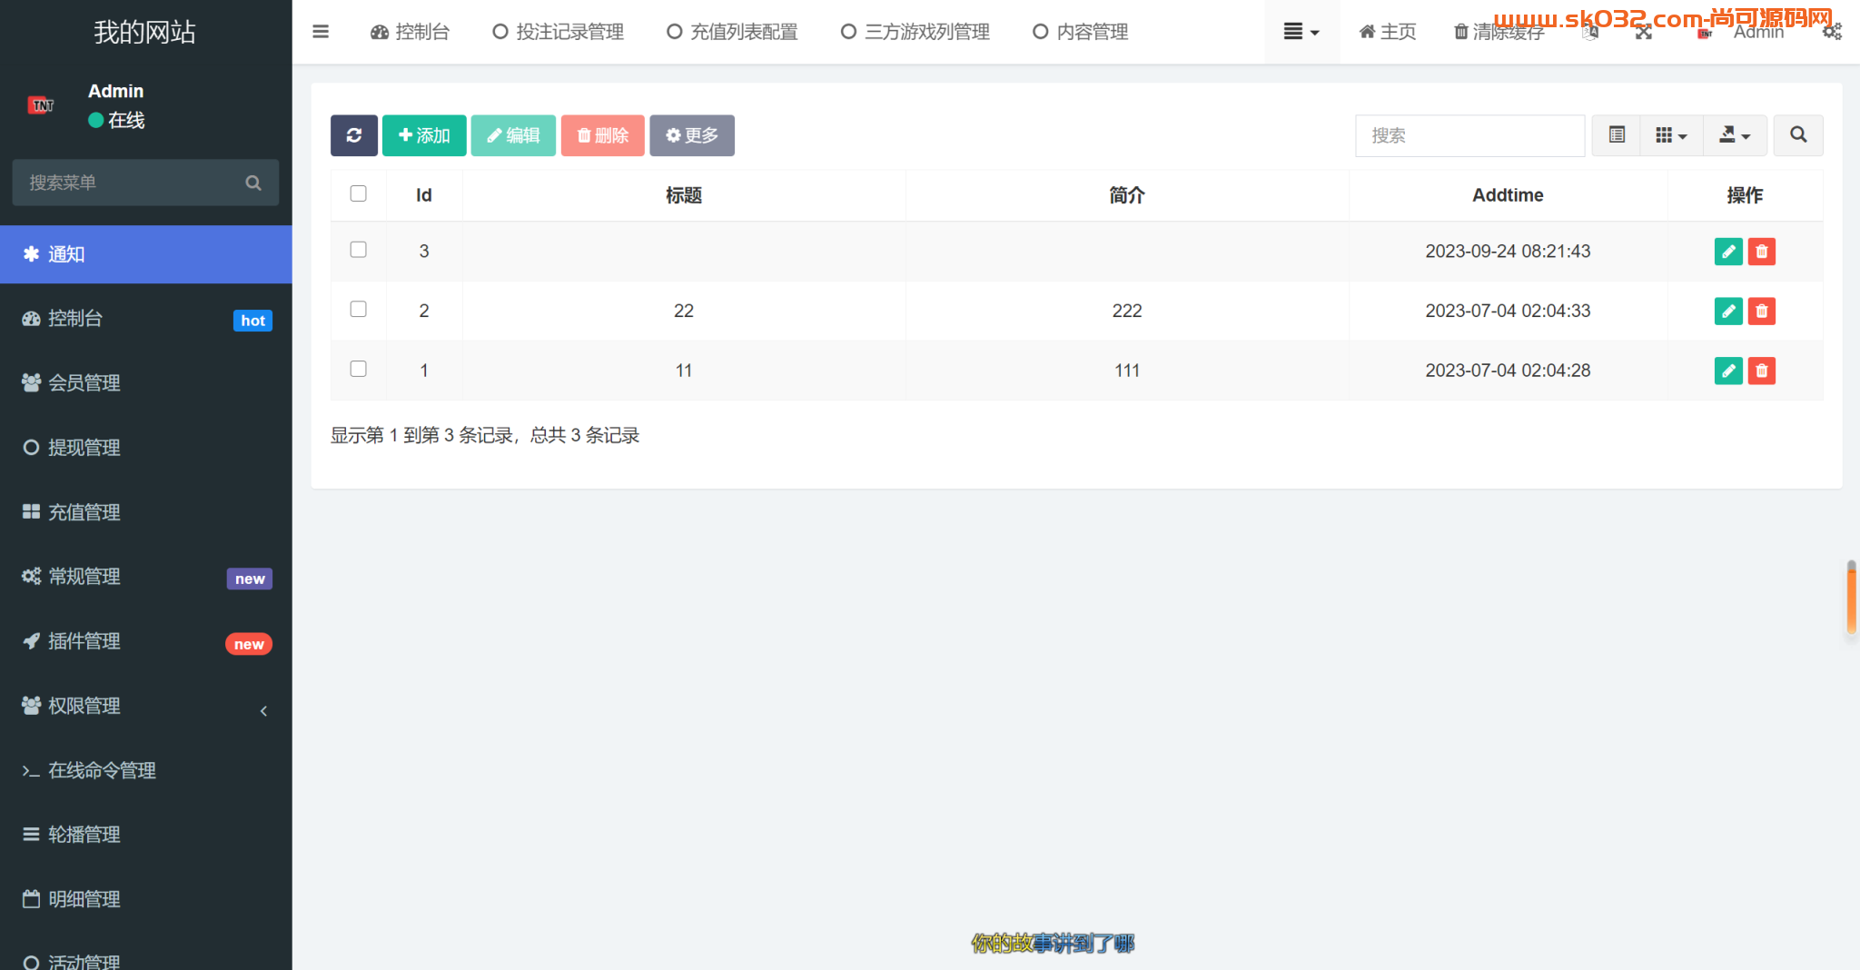This screenshot has width=1860, height=970.
Task: Check the checkbox for row Id 3
Action: click(359, 250)
